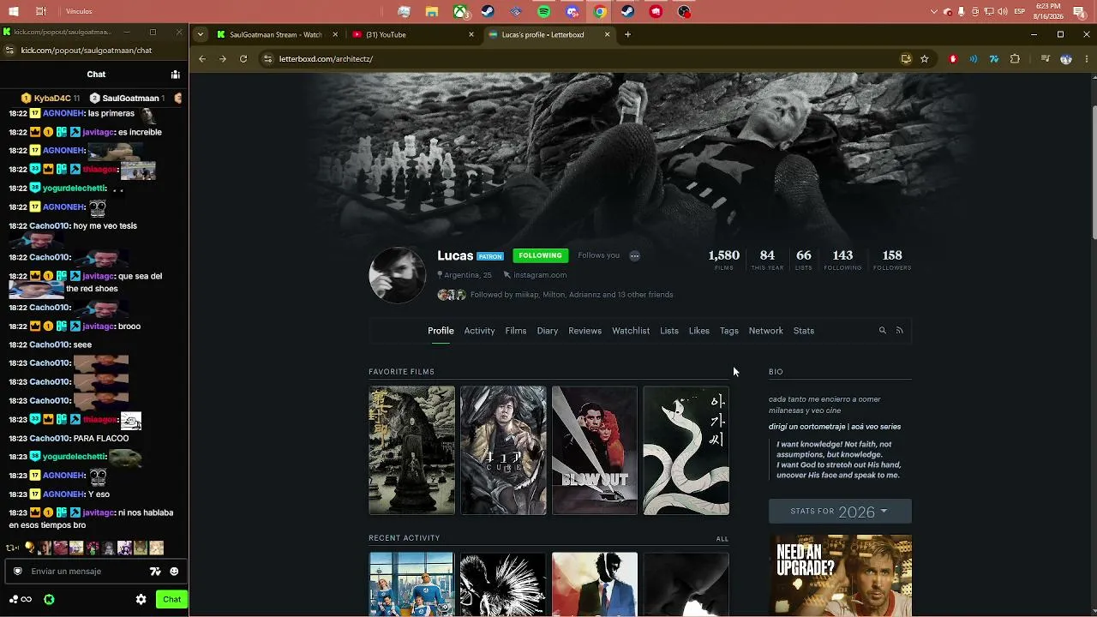Image resolution: width=1097 pixels, height=617 pixels.
Task: Open Chrome three-dot menu
Action: click(x=1087, y=59)
